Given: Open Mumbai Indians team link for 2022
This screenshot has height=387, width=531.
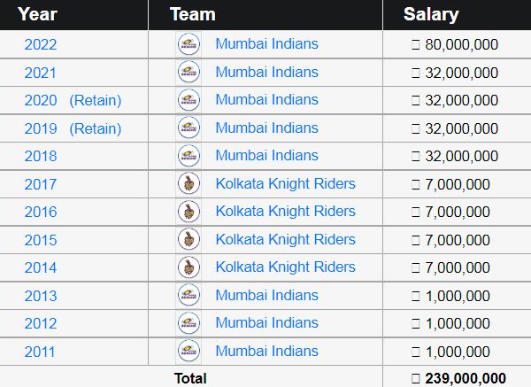Looking at the screenshot, I should (x=266, y=44).
